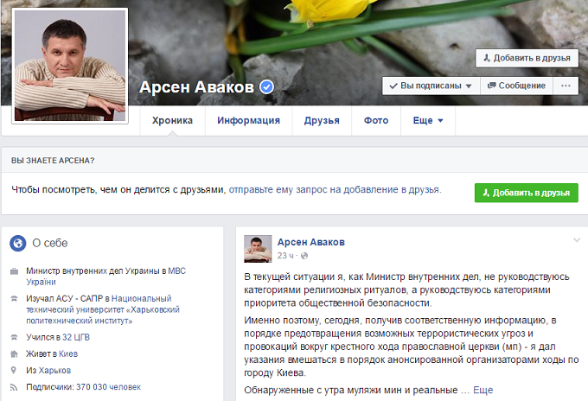
Task: Click the briefcase icon by Министр внутренних дел
Action: [14, 271]
